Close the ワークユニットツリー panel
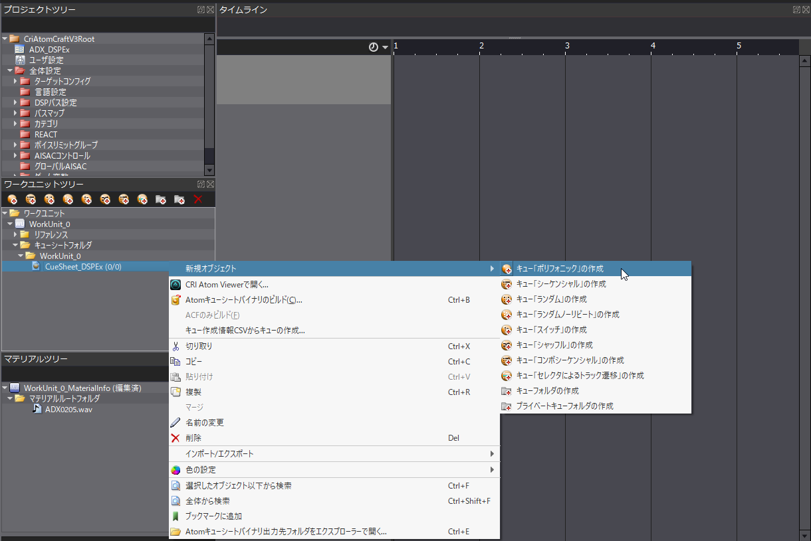 210,185
